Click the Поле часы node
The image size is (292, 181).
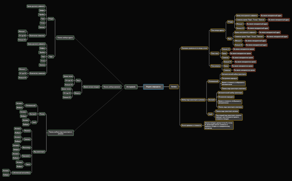click(x=215, y=53)
